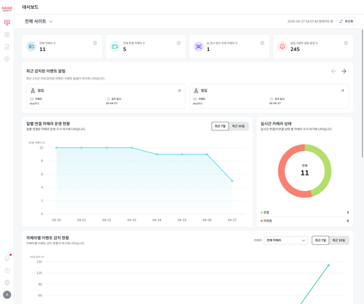Click the 카메라별 이벤트 감지 현황 heading
This screenshot has width=364, height=304.
coord(47,238)
